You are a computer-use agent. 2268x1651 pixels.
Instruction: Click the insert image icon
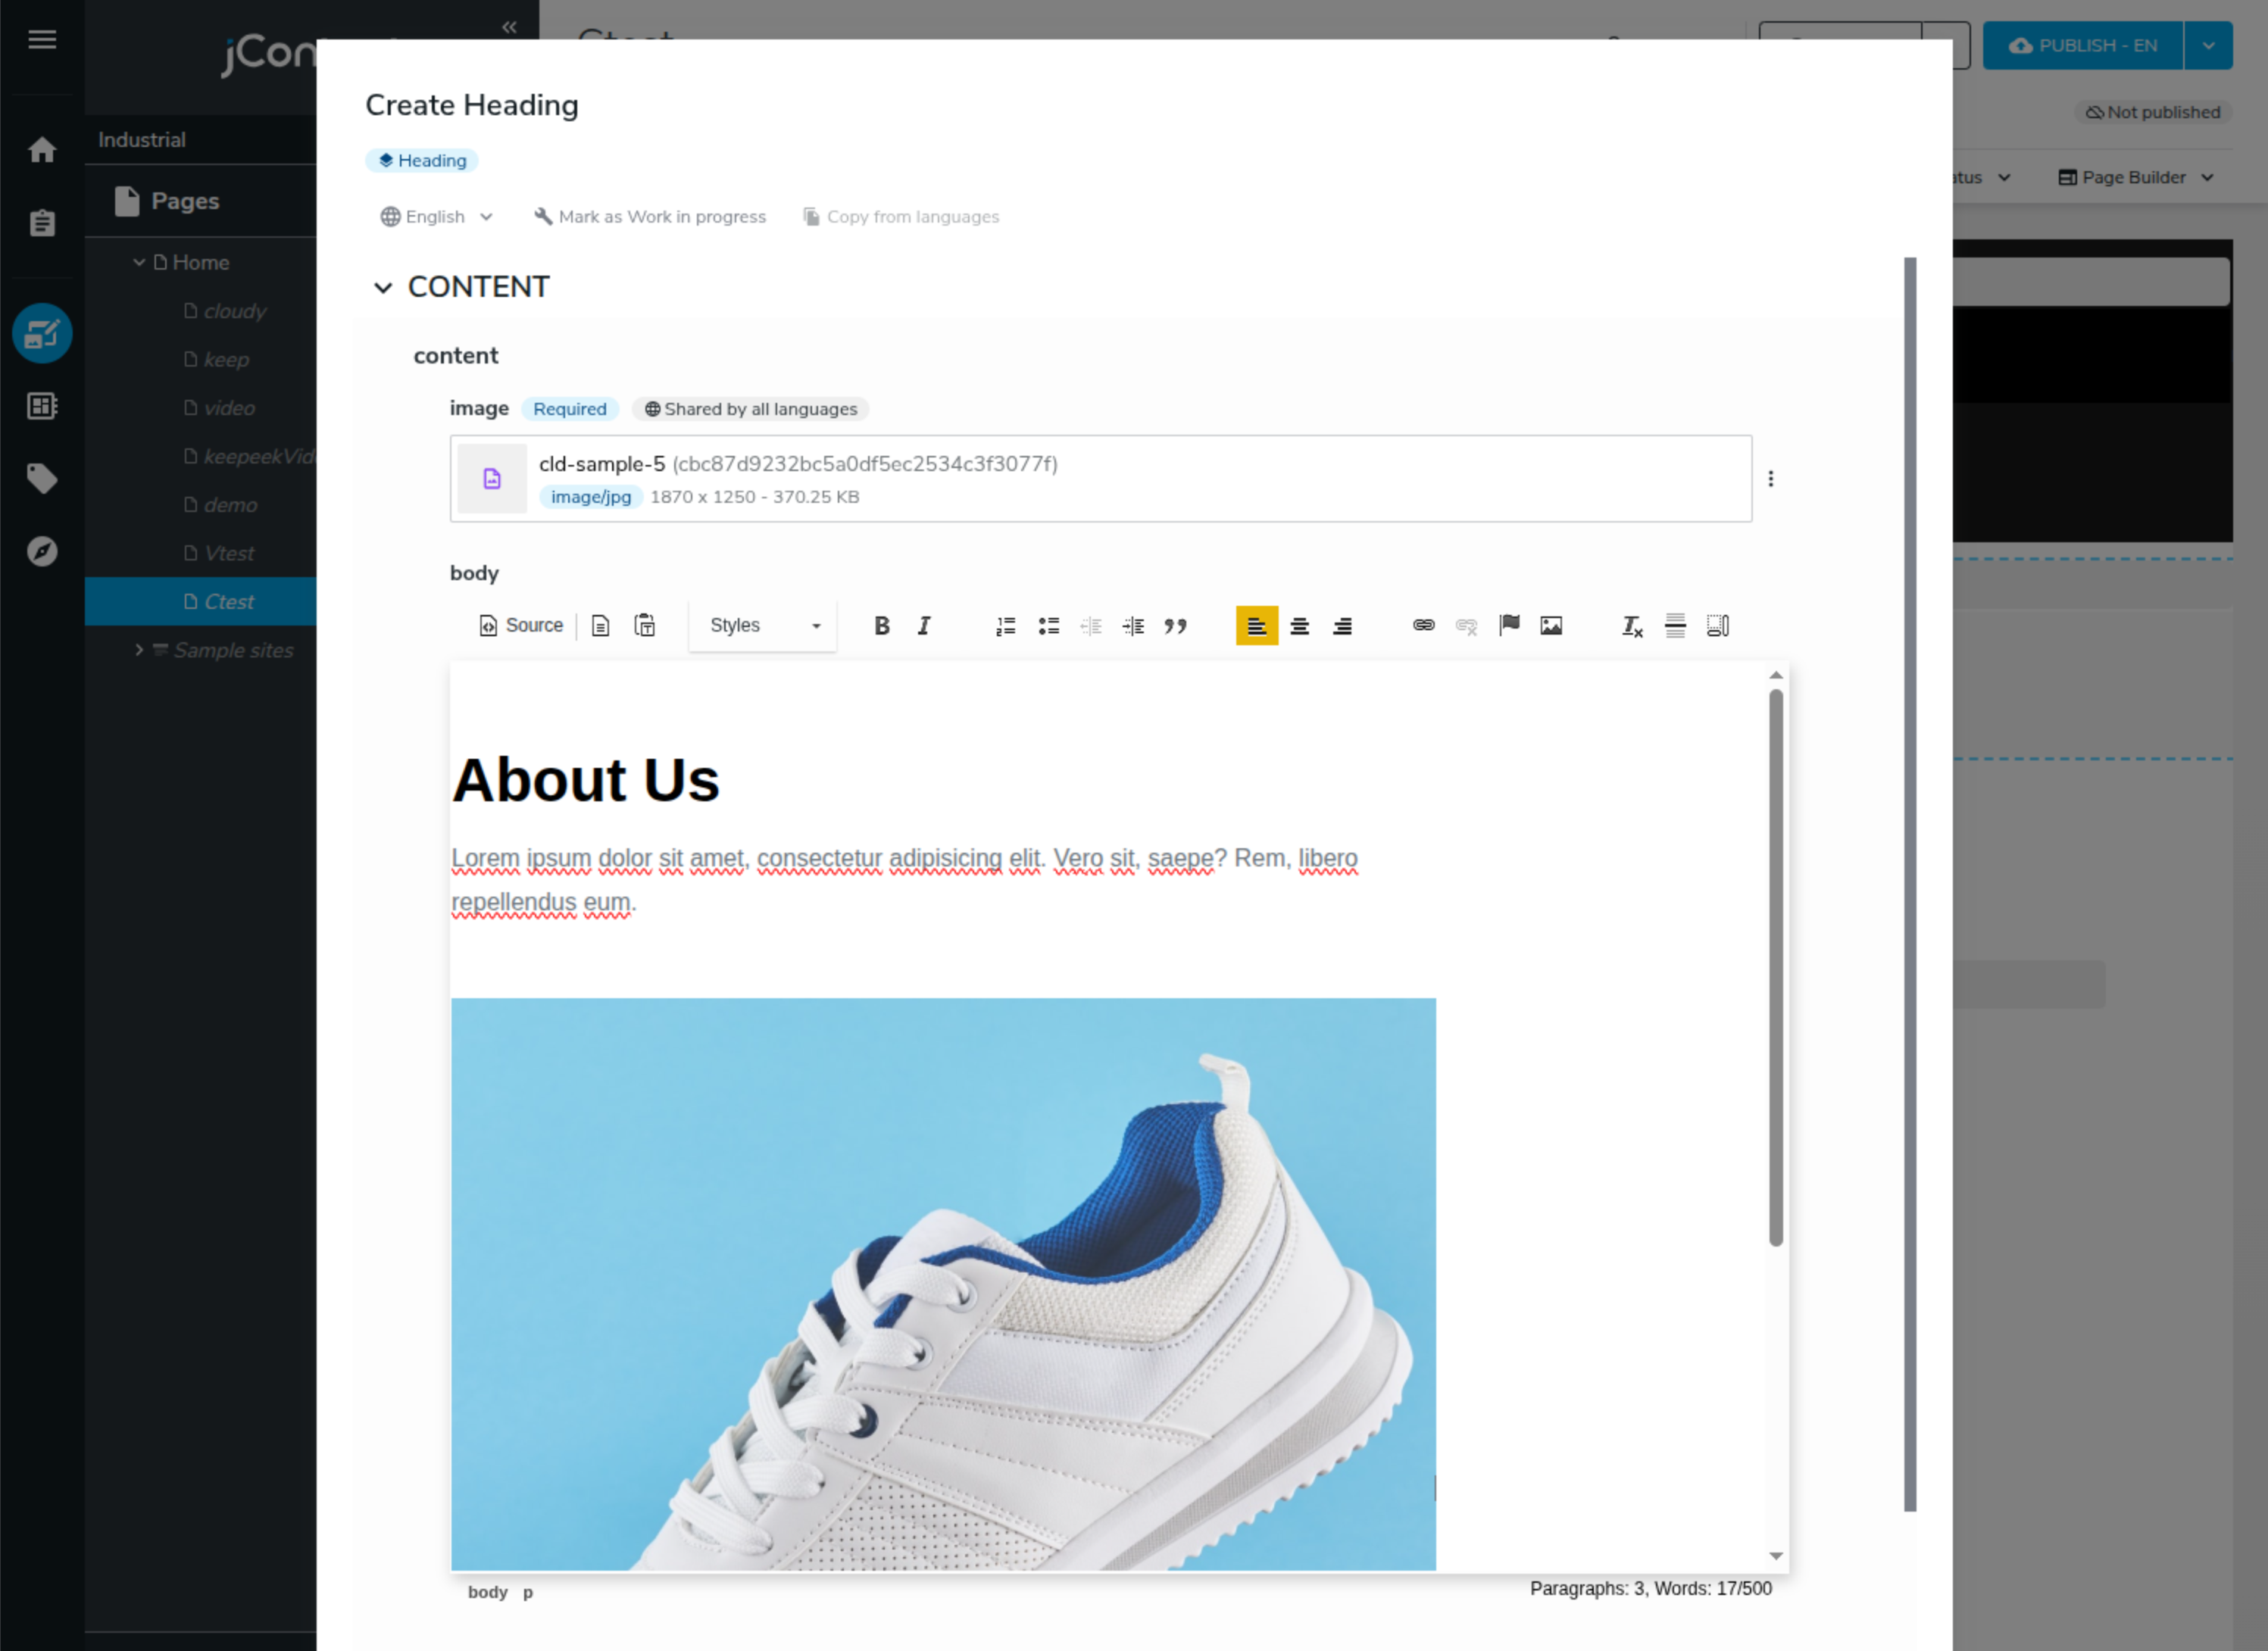1551,626
